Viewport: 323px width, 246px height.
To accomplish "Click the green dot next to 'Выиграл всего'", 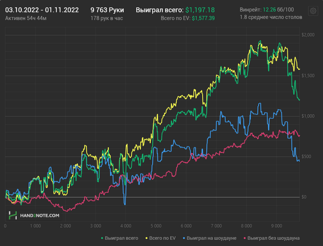I will pyautogui.click(x=102, y=238).
